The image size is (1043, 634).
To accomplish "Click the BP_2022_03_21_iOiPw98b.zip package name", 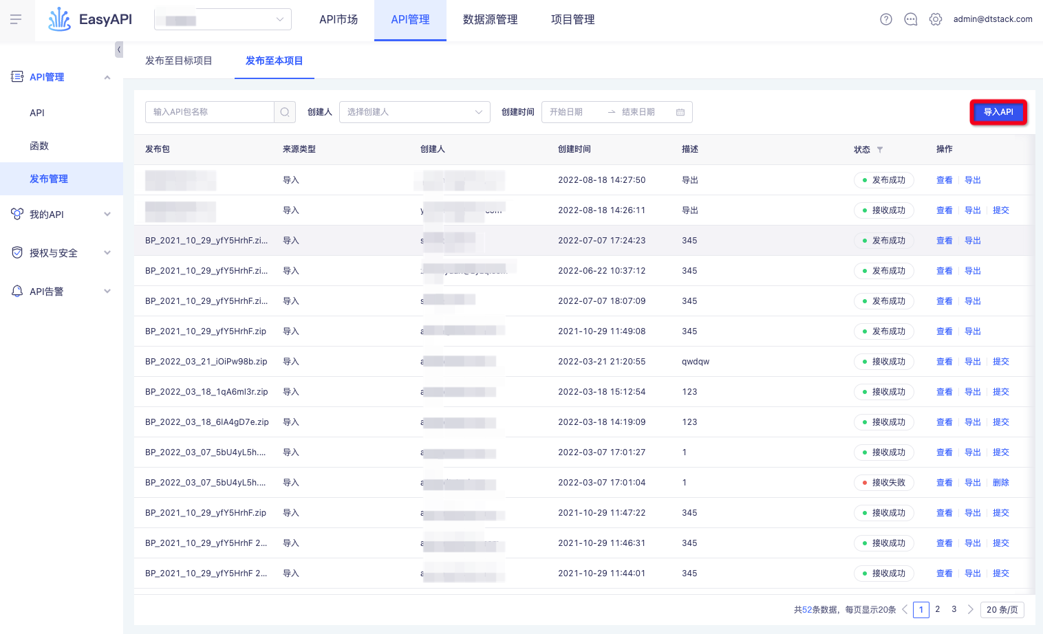I will tap(206, 362).
